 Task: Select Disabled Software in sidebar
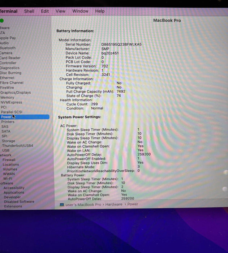[x=19, y=202]
